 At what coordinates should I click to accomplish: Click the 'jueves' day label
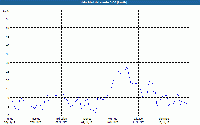pos(87,119)
